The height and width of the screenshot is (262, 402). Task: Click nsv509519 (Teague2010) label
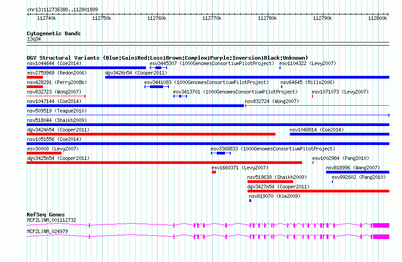point(57,111)
